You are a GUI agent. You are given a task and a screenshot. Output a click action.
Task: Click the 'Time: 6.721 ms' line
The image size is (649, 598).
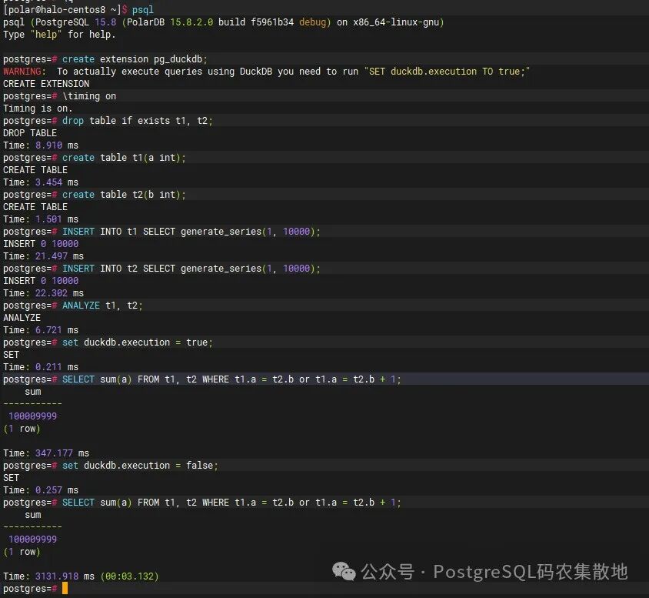click(41, 330)
